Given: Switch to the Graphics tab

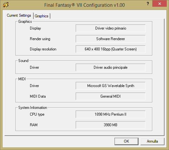Looking at the screenshot, I should click(x=41, y=16).
